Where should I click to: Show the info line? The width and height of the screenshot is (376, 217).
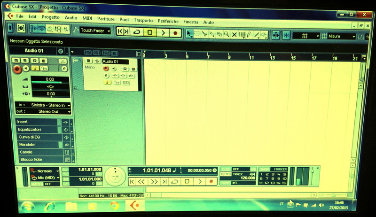[x=41, y=29]
